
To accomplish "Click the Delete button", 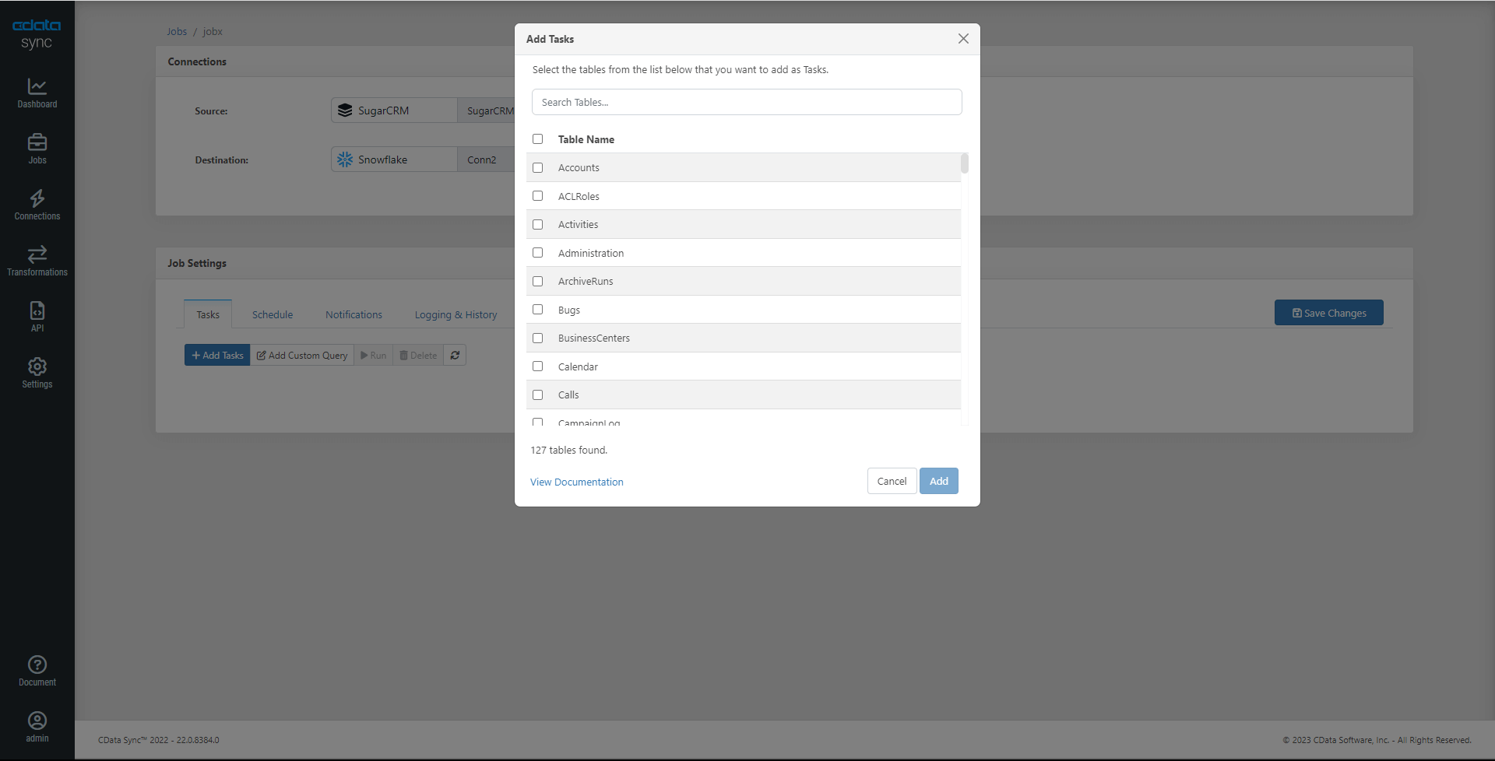I will tap(418, 356).
